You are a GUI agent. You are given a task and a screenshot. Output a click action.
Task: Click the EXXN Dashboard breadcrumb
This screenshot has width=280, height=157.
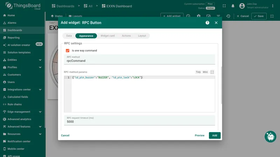[117, 6]
